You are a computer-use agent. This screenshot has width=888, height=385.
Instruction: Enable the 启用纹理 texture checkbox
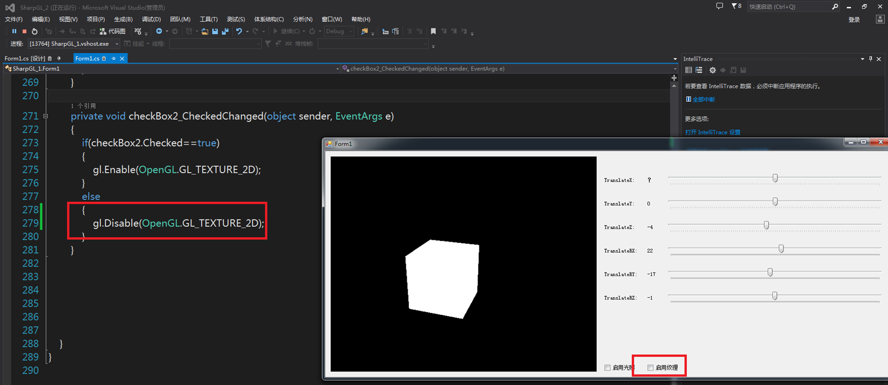pos(650,367)
